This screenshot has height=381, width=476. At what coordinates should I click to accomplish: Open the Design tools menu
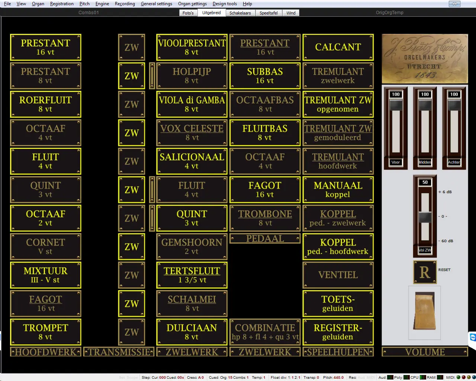[225, 4]
